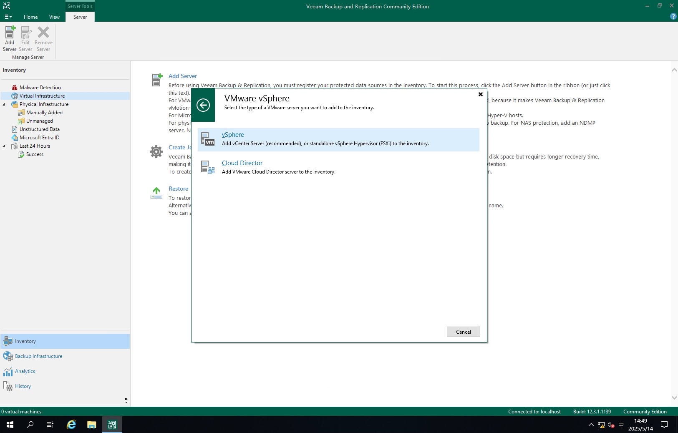Collapse the Physical Infrastructure tree node
This screenshot has height=433, width=678.
point(4,104)
